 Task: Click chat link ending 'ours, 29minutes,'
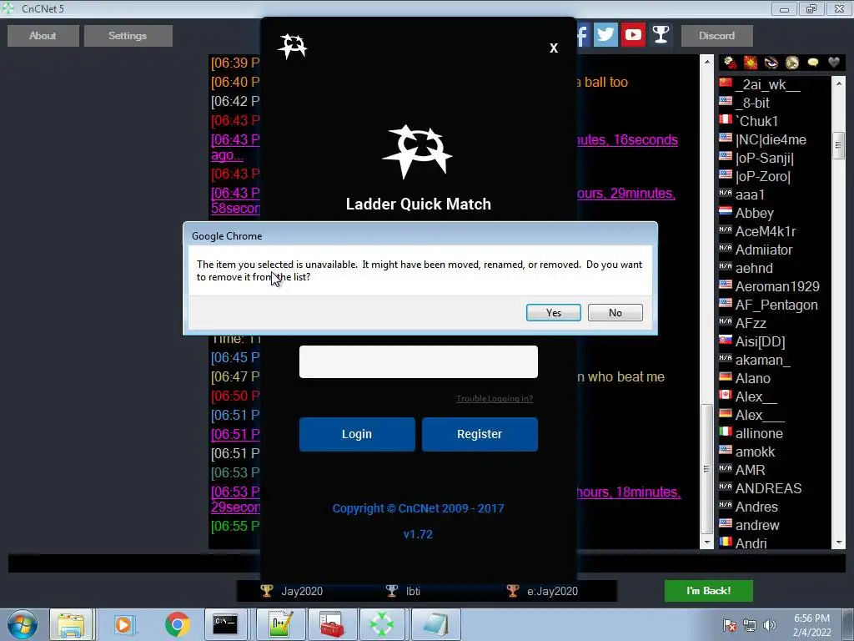(625, 194)
